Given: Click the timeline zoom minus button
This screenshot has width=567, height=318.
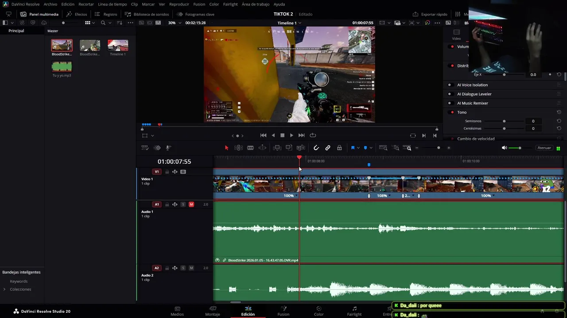Looking at the screenshot, I should point(417,148).
